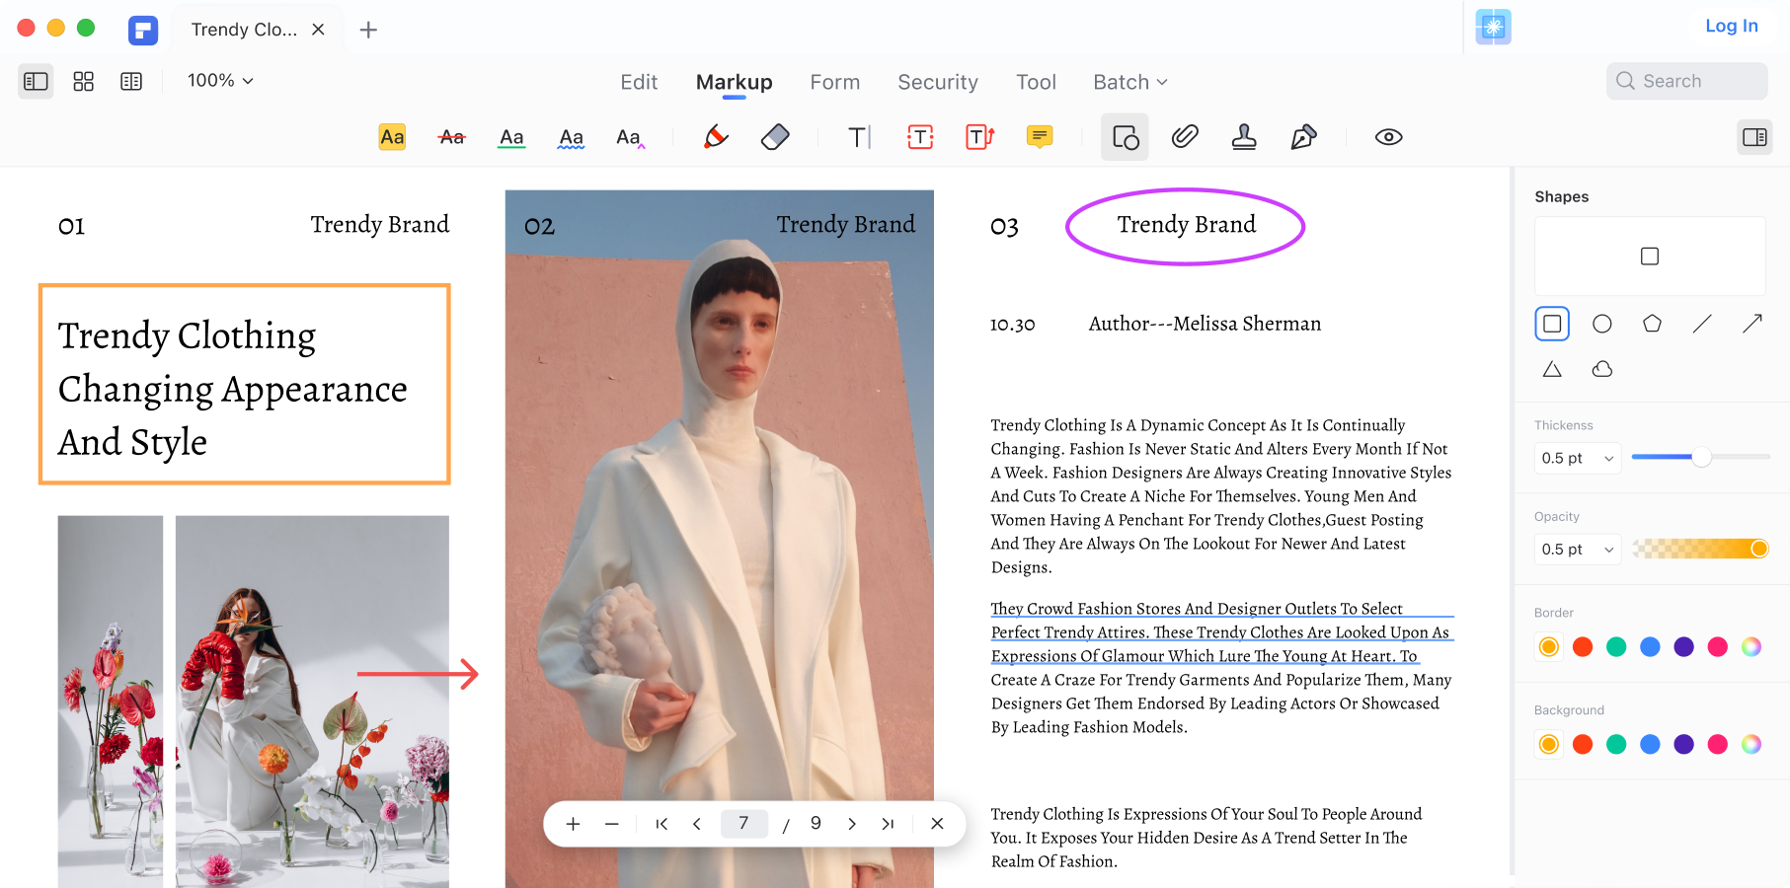The height and width of the screenshot is (888, 1790).
Task: Switch to the Edit tab
Action: click(639, 82)
